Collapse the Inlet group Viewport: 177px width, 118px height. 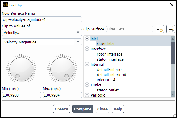(x=87, y=39)
